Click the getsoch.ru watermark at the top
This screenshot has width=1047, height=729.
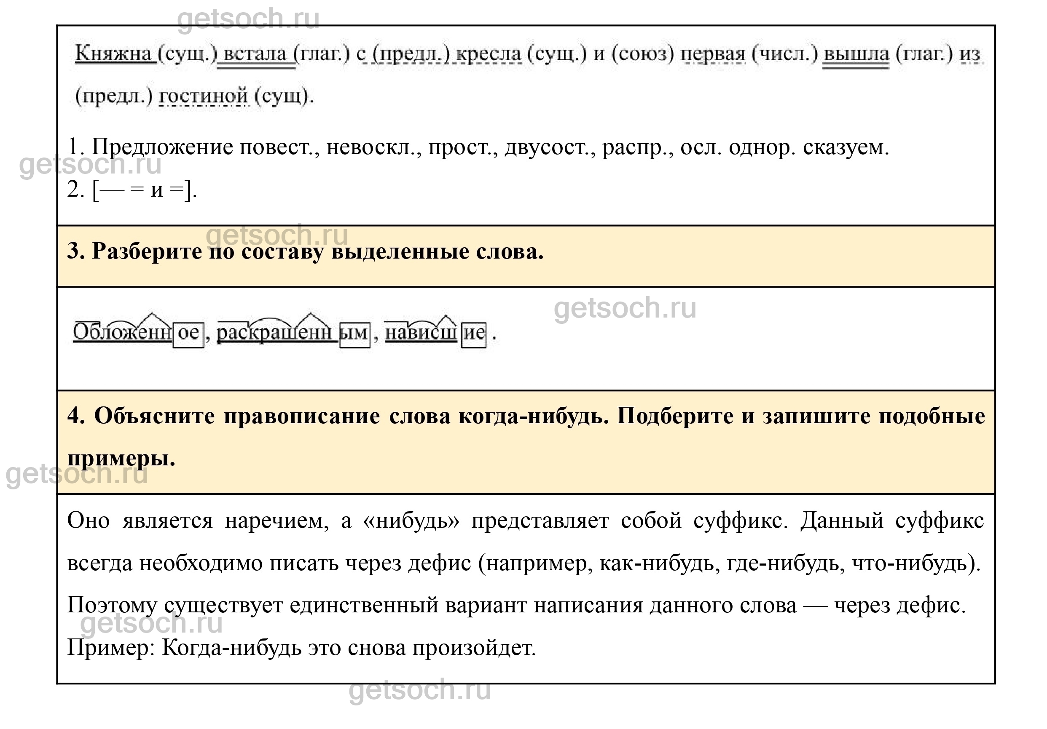tap(248, 19)
